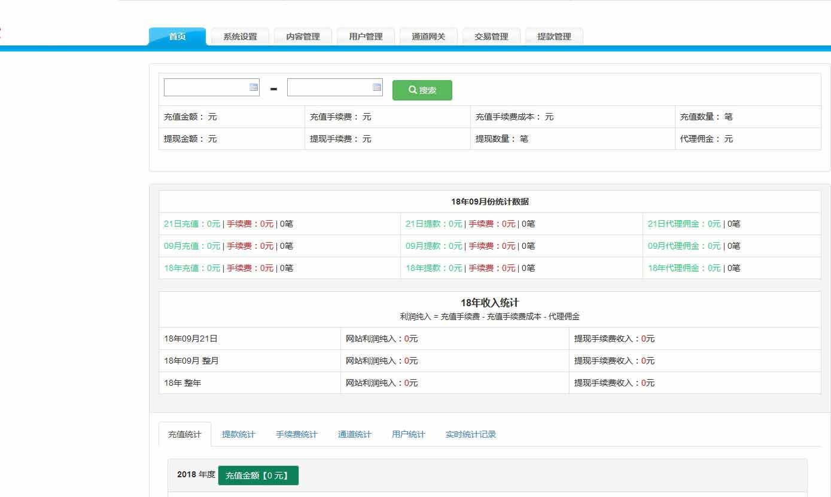The height and width of the screenshot is (497, 831).
Task: Click calendar icon in start date field
Action: pos(254,87)
